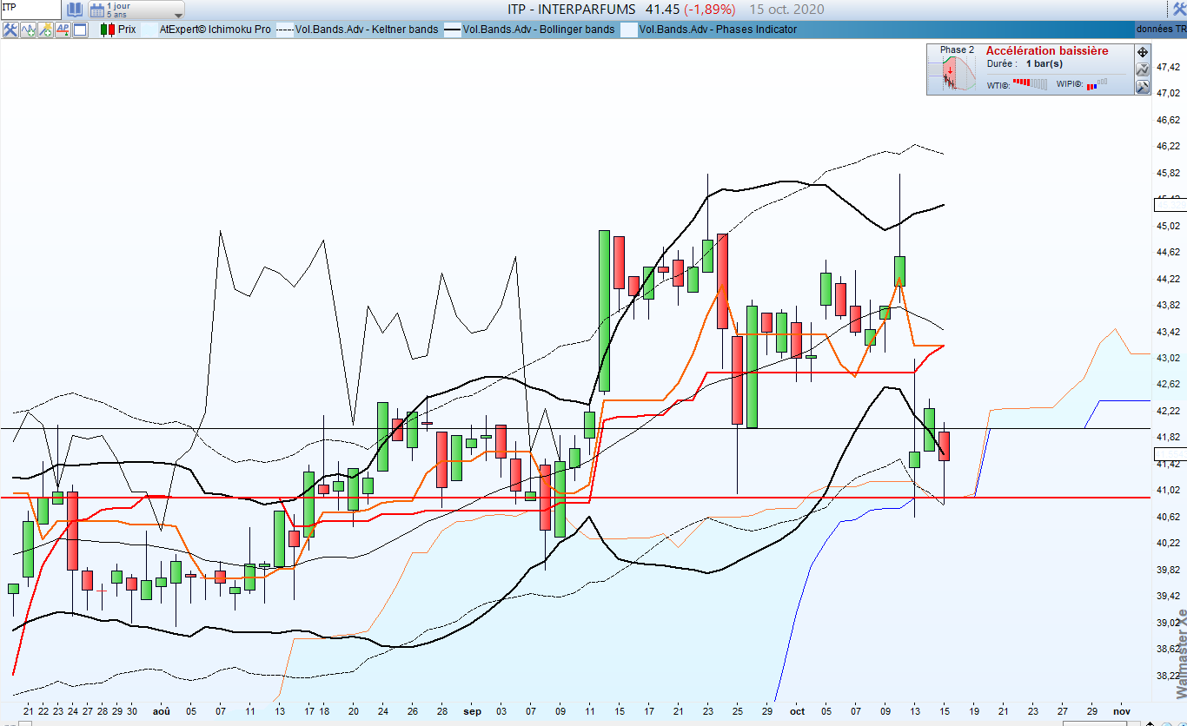The image size is (1187, 726).
Task: Click the add indicator icon
Action: [28, 30]
